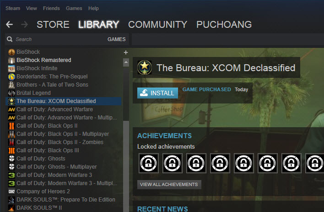Click the scroll up arrow on the games list

click(126, 62)
